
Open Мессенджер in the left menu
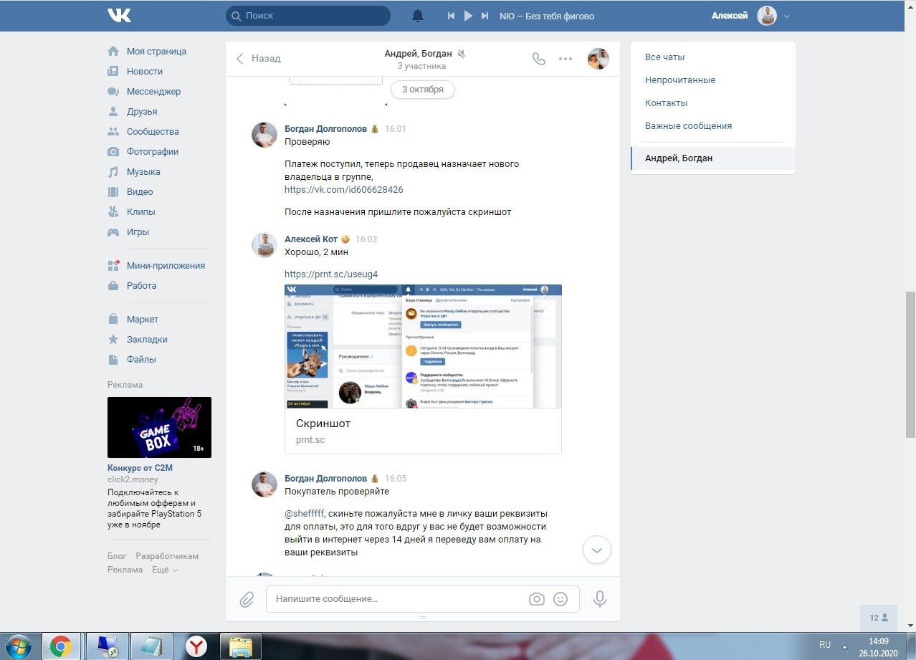pyautogui.click(x=153, y=92)
